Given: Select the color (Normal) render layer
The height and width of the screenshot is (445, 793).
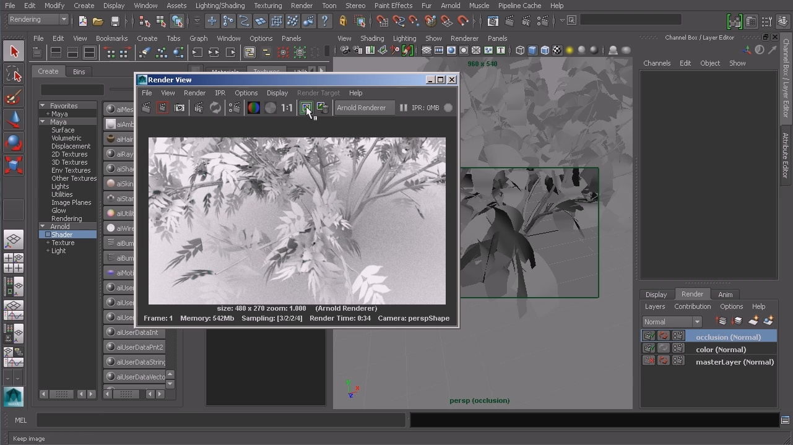Looking at the screenshot, I should (721, 350).
